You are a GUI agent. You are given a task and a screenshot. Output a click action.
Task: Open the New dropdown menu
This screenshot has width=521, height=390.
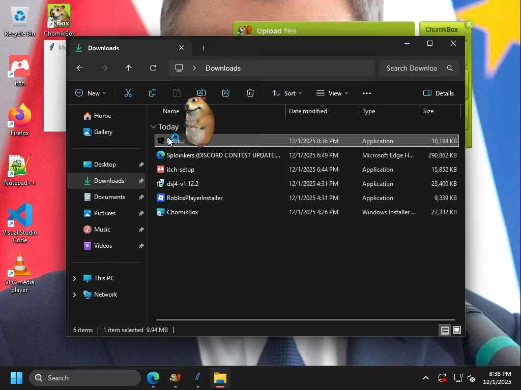(91, 93)
